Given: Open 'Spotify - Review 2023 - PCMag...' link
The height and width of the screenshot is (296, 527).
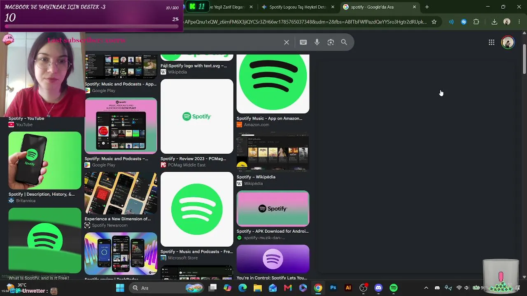Looking at the screenshot, I should point(193,159).
